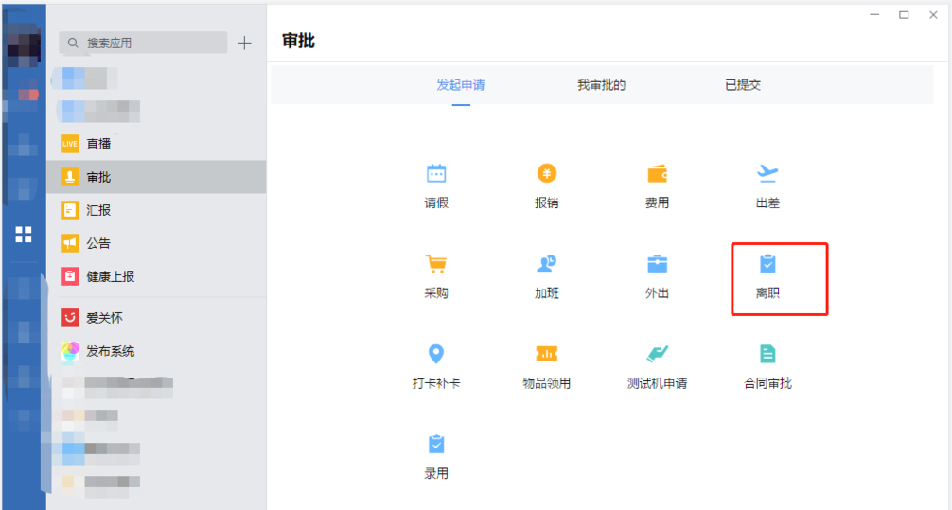The height and width of the screenshot is (510, 952).
Task: Click the 发布系统 colorful icon
Action: click(x=70, y=351)
